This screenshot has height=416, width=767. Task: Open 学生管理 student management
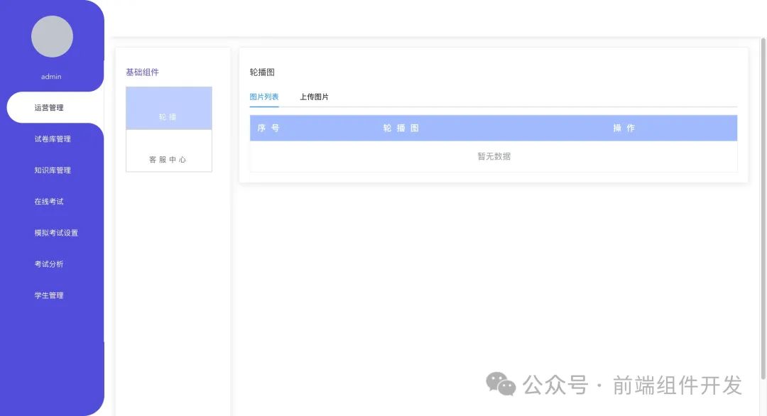pos(50,295)
